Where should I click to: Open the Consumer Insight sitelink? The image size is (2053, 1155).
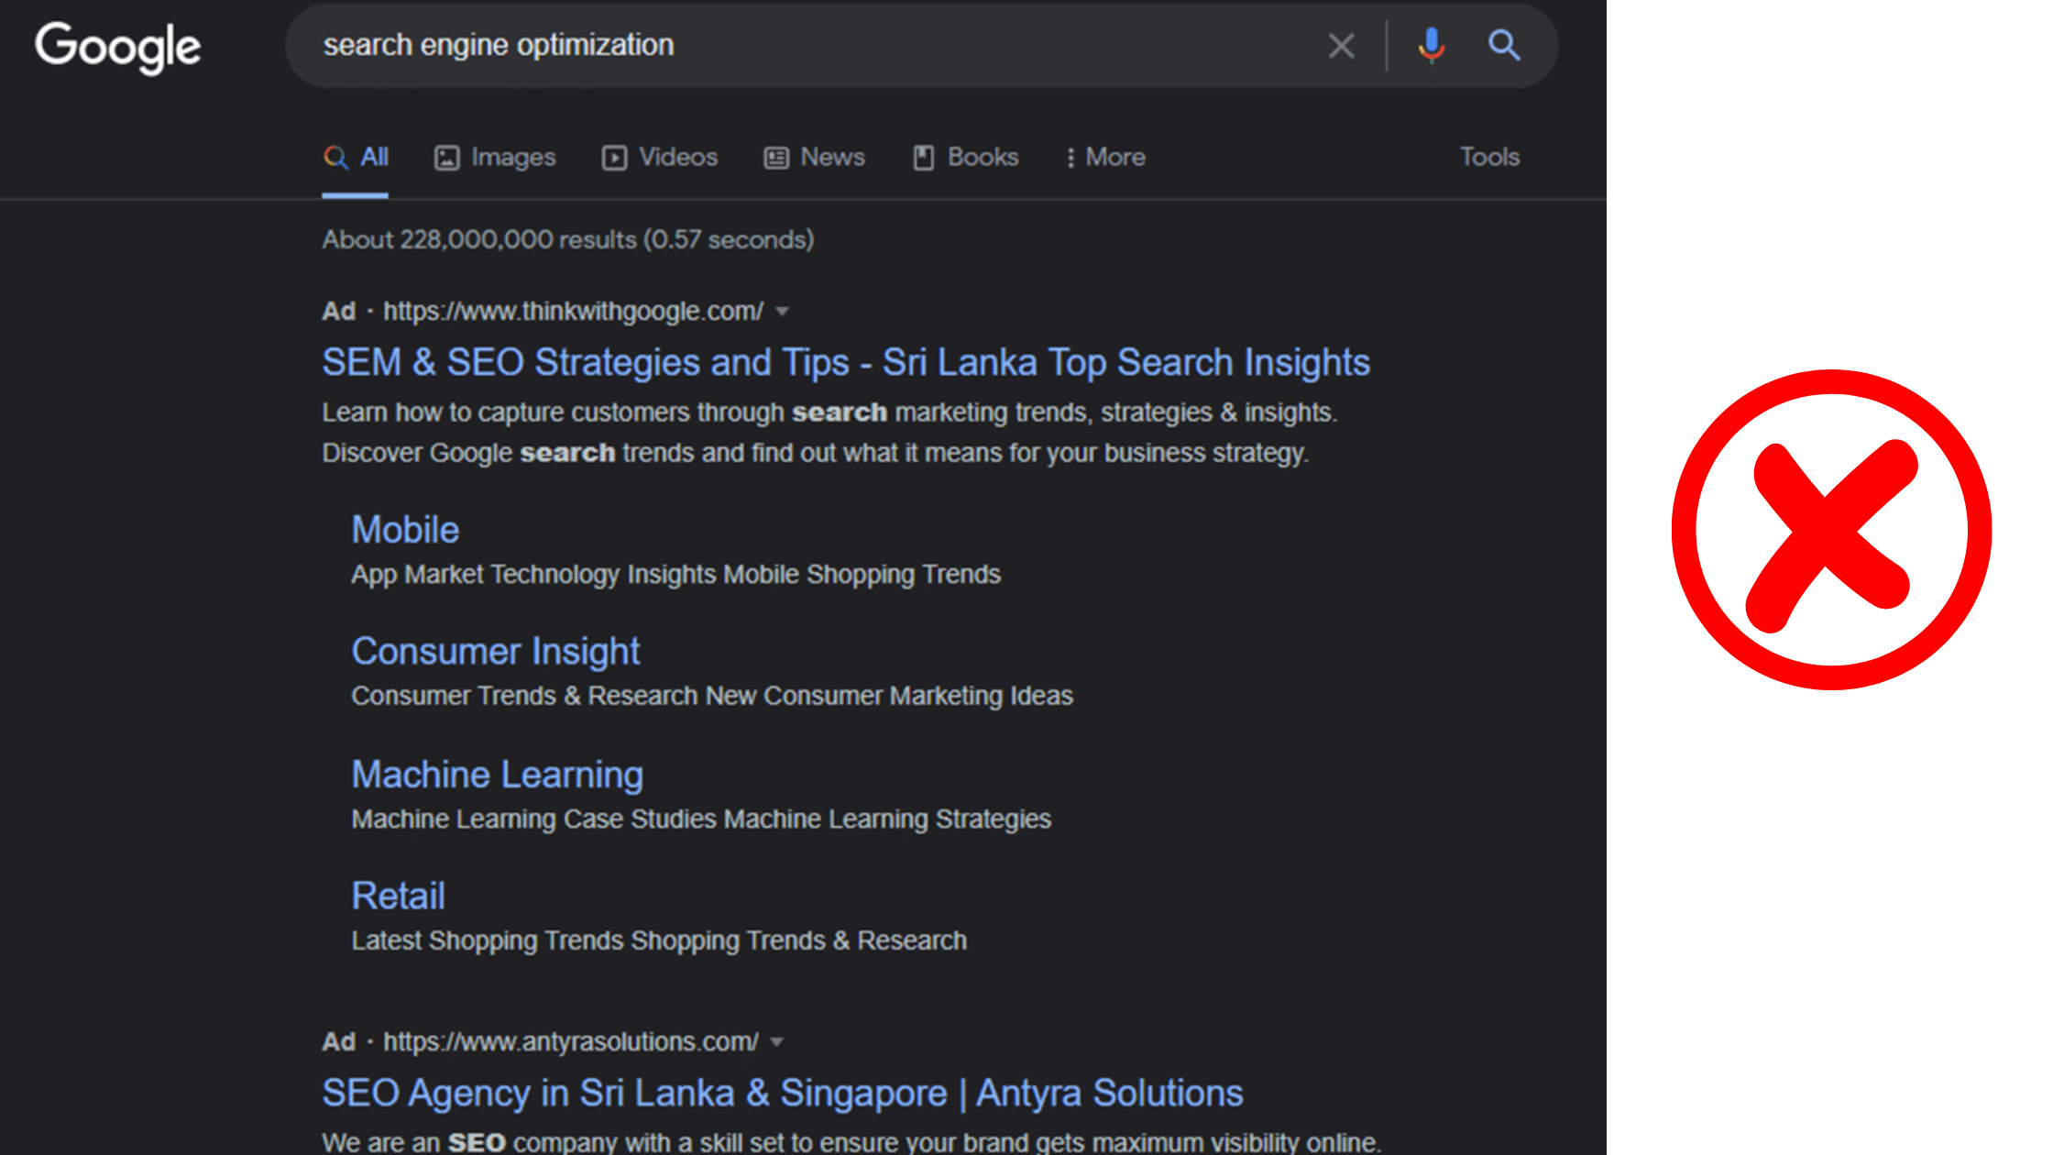(x=495, y=651)
